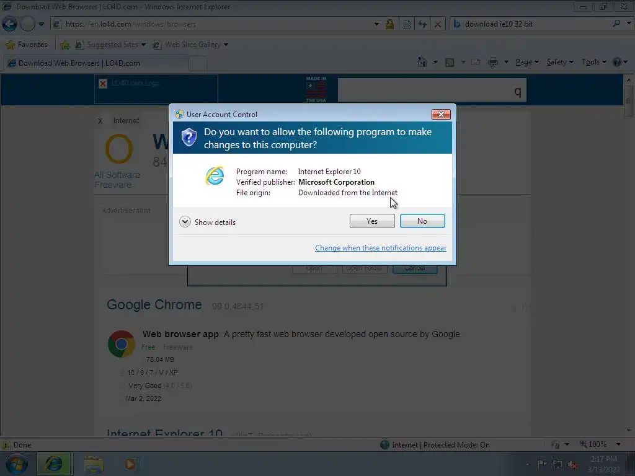Click the search magnifier icon

(x=616, y=24)
